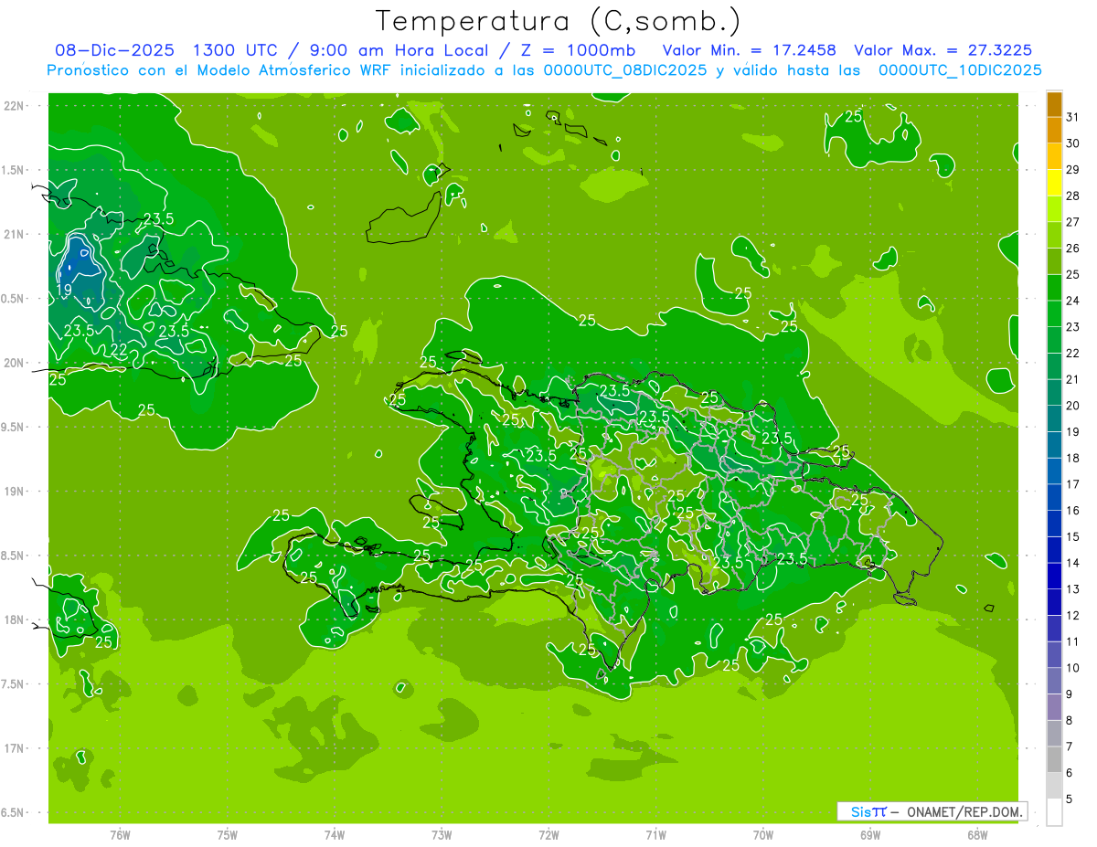The width and height of the screenshot is (1097, 847).
Task: Pick the green swatch between 24 and 25
Action: 1054,288
